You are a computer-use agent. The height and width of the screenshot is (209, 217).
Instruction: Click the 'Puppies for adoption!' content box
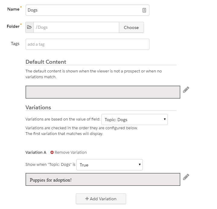click(x=103, y=179)
